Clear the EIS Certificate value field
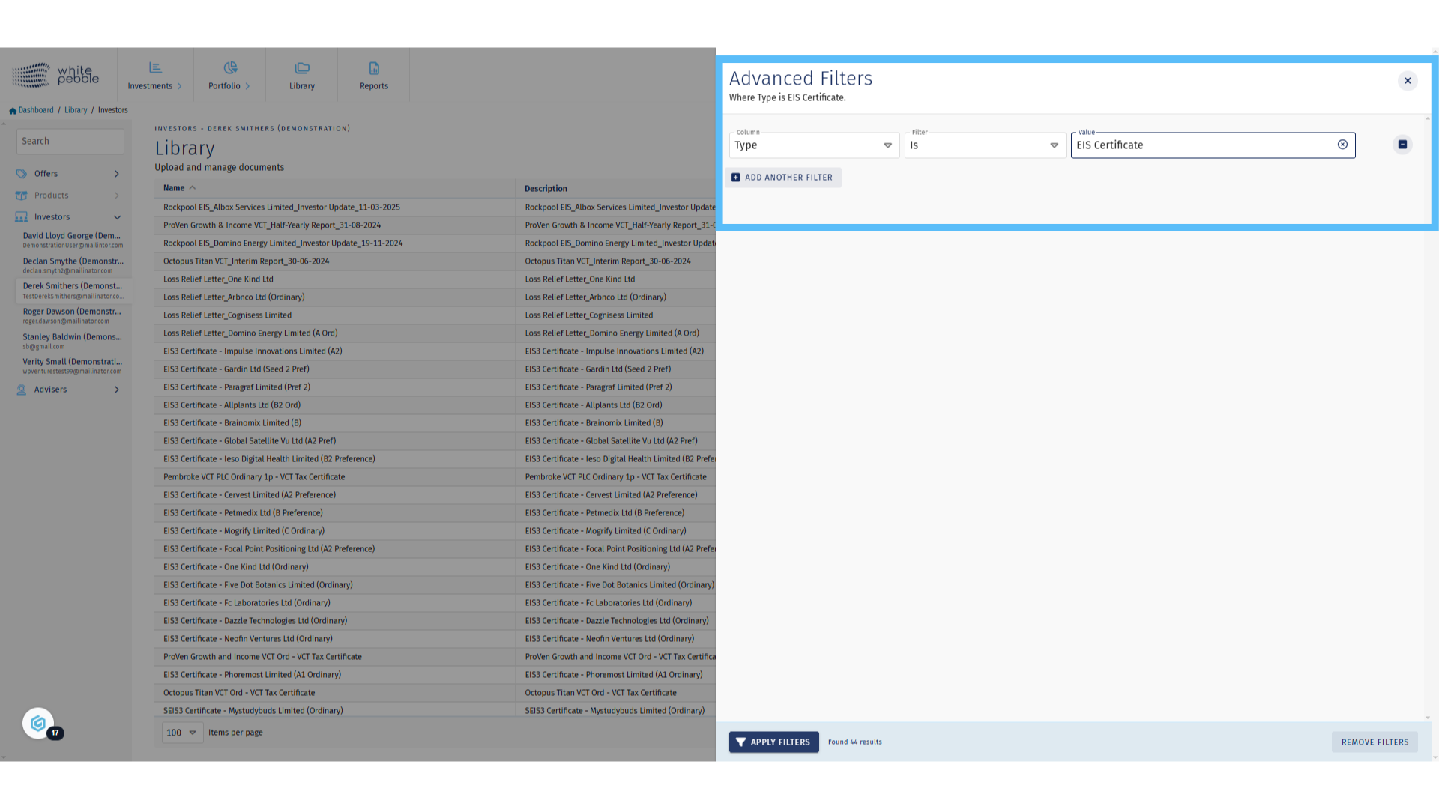This screenshot has height=809, width=1439. (1342, 145)
